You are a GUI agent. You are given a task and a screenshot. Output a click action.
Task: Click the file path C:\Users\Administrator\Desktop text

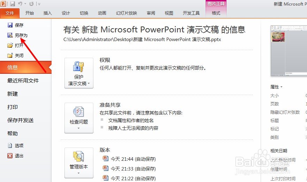coord(142,39)
